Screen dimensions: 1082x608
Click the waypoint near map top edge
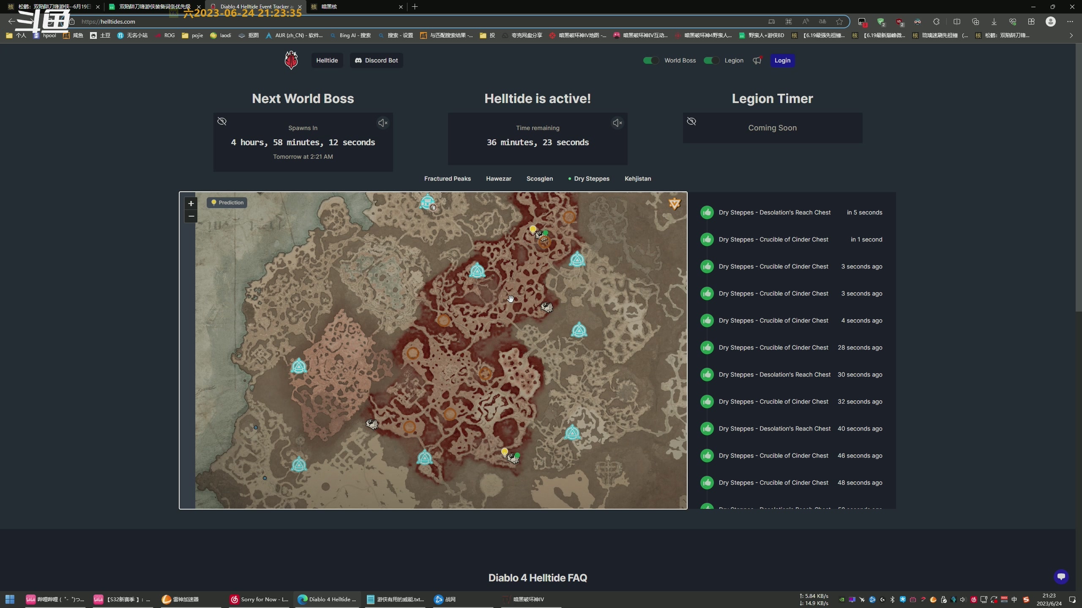427,202
